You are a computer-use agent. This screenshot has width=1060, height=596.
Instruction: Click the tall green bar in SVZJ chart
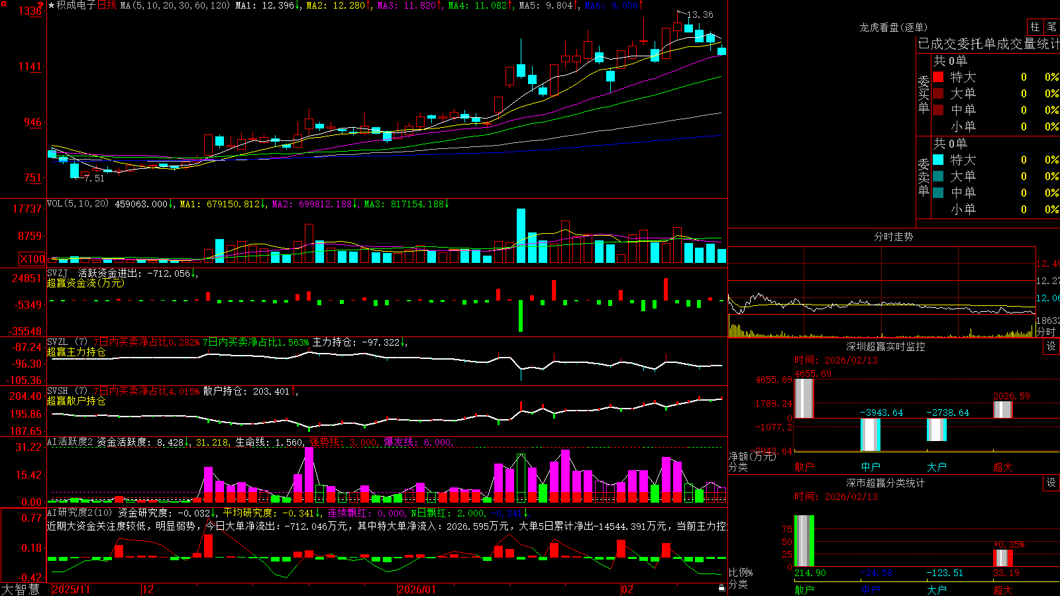tap(521, 316)
